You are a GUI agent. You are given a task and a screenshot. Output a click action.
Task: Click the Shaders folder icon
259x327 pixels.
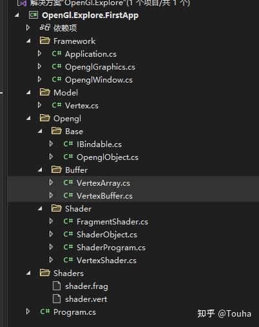click(45, 273)
